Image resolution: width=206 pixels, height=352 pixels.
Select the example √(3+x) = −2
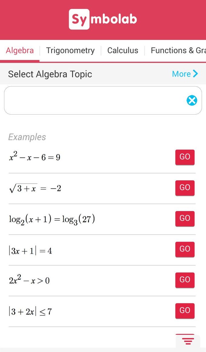pos(35,188)
